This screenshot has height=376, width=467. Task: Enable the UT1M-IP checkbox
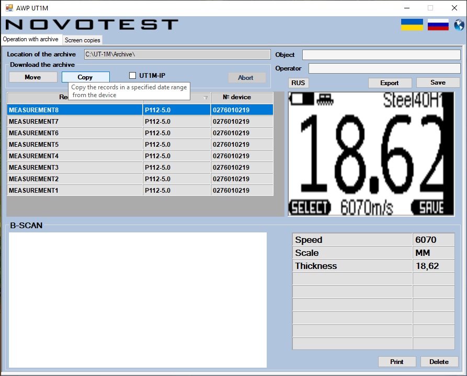[x=133, y=75]
